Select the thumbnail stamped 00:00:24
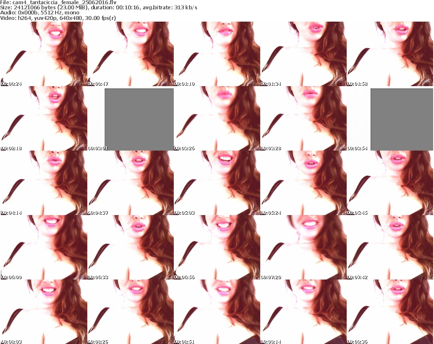This screenshot has width=434, height=344. (44, 54)
